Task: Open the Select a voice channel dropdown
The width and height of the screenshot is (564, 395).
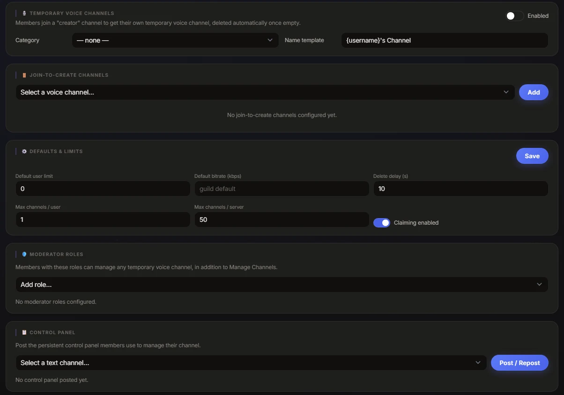Action: (x=265, y=92)
